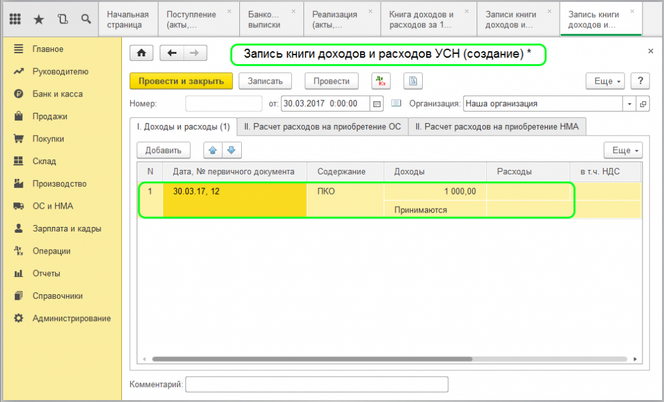
Task: Open the history icon in top bar
Action: 62,19
